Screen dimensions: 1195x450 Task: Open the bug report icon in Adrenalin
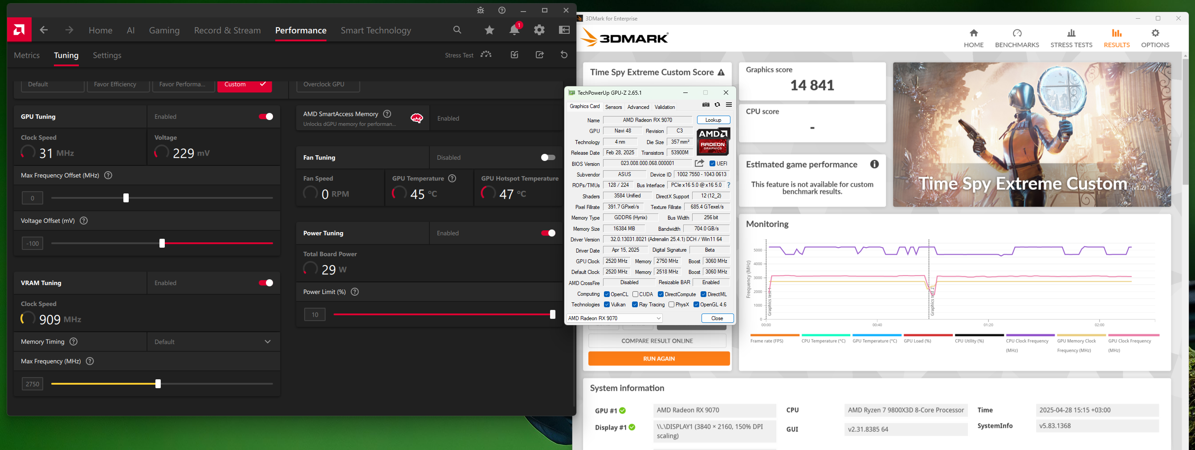[481, 10]
